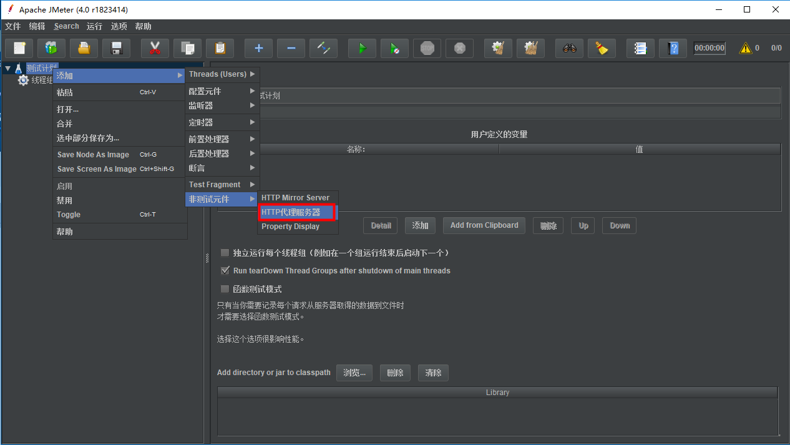Click 浏览... button for classpath
This screenshot has height=445, width=790.
click(354, 373)
